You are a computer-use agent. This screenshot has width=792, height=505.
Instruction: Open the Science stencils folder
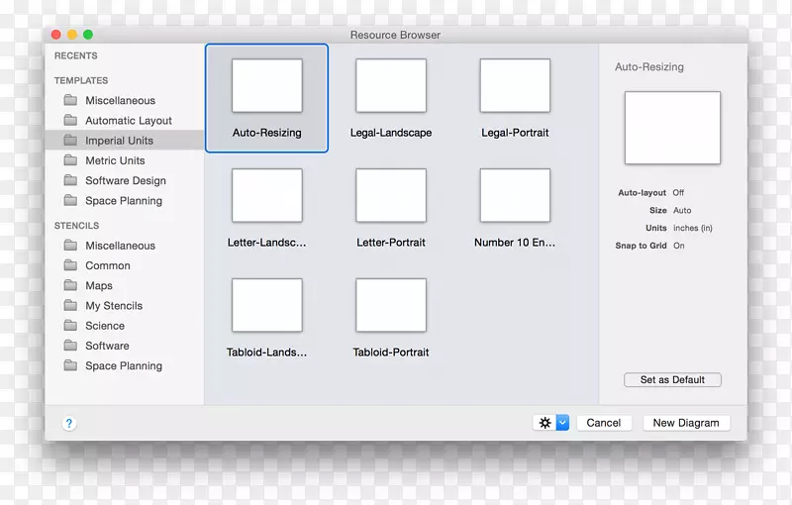tap(105, 326)
